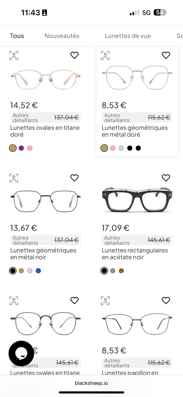
Task: Open Lunettes géométriques en métal noir link
Action: pyautogui.click(x=43, y=254)
